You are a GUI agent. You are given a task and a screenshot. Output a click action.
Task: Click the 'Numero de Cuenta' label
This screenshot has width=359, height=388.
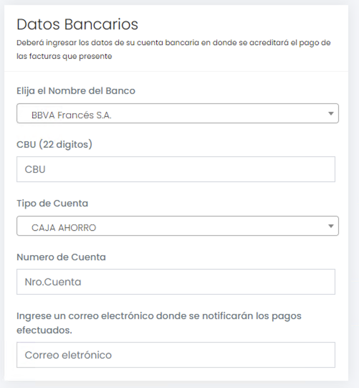pyautogui.click(x=61, y=257)
